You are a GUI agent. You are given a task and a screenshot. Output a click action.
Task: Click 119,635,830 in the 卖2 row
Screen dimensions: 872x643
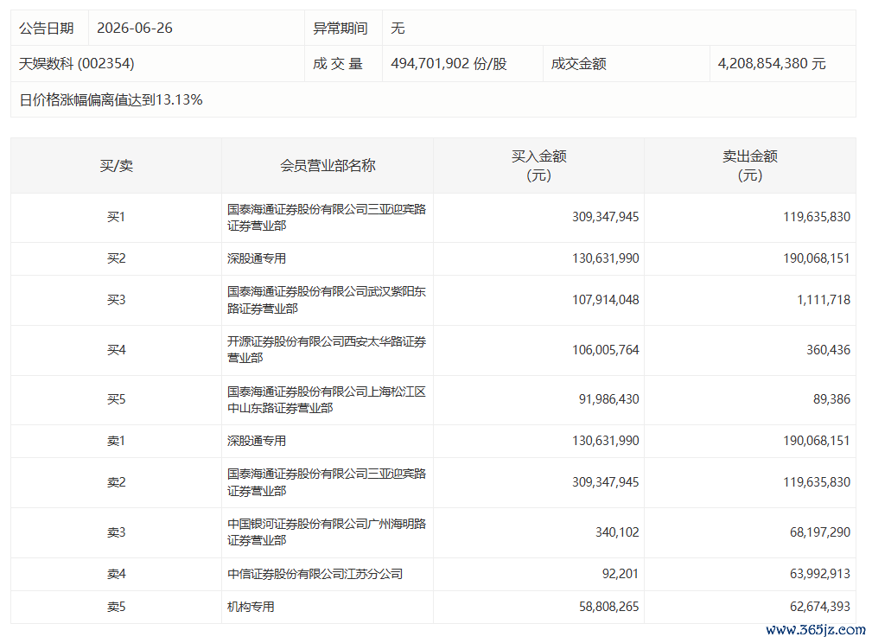tap(817, 482)
